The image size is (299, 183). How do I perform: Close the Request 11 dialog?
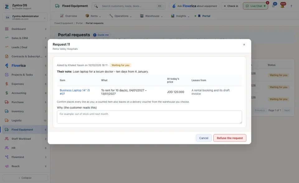coord(244,45)
